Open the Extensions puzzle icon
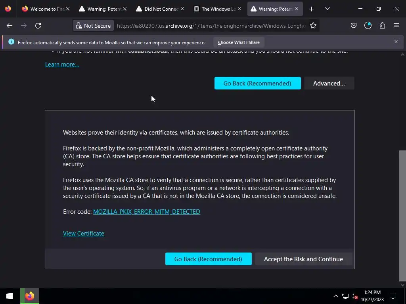Image resolution: width=406 pixels, height=304 pixels. pyautogui.click(x=382, y=25)
